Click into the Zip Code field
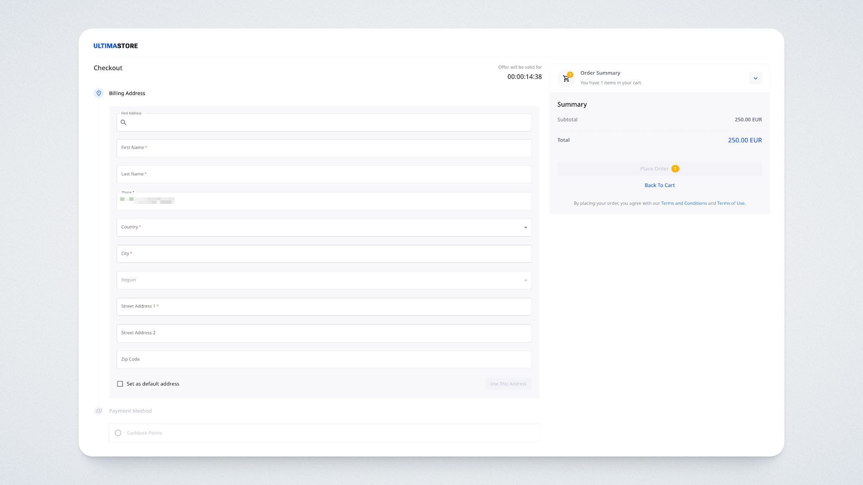863x485 pixels. 324,359
